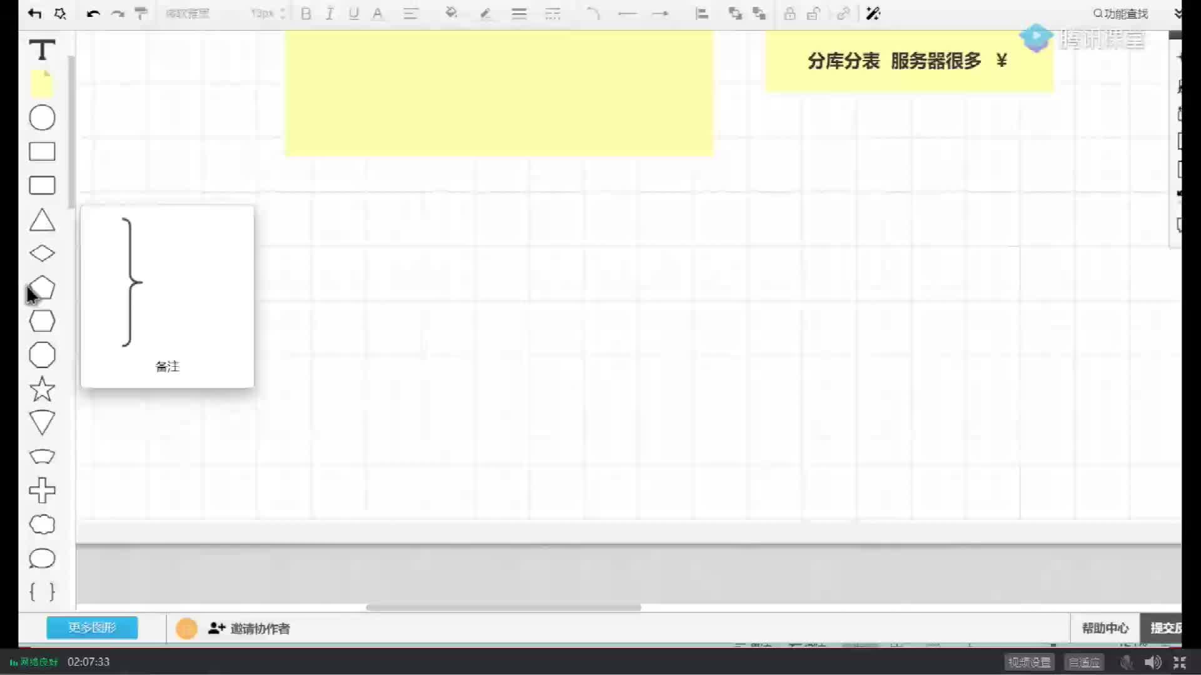Select the octagon shape

[42, 355]
